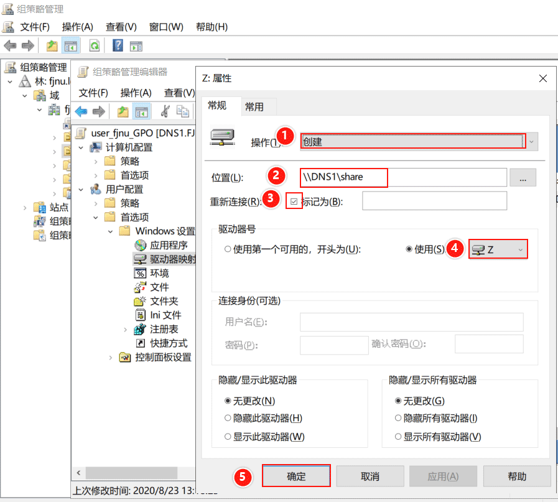Viewport: 558px width, 502px height.
Task: Click the 取消 button
Action: [x=370, y=476]
